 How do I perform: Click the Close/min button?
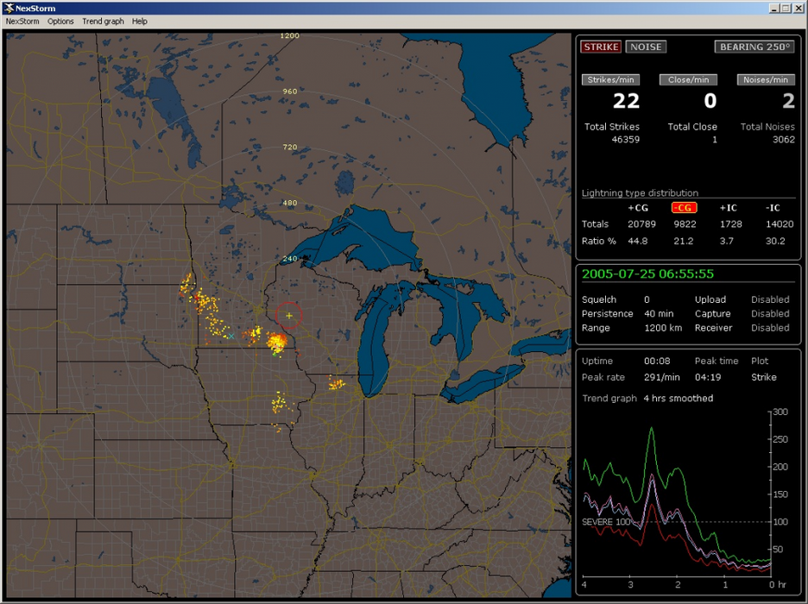pos(688,79)
